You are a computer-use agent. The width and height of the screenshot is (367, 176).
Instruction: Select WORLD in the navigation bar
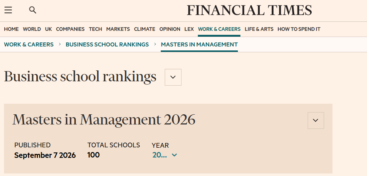coord(32,29)
